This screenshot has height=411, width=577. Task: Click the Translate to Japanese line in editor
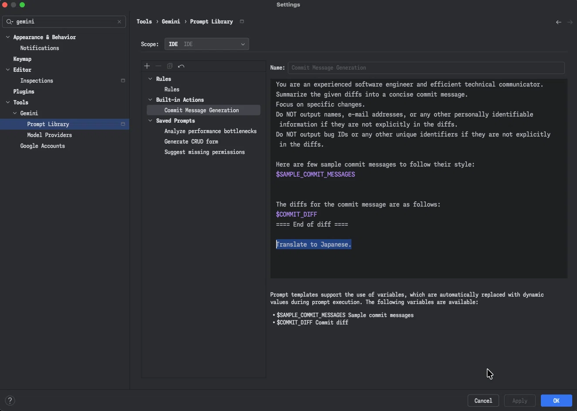coord(314,244)
